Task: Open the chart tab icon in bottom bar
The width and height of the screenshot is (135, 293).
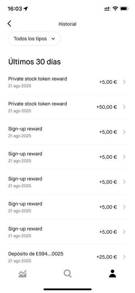Action: (x=22, y=274)
